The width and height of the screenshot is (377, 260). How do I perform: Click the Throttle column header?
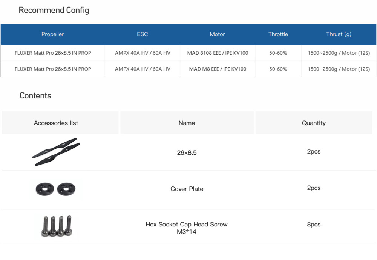pos(278,34)
